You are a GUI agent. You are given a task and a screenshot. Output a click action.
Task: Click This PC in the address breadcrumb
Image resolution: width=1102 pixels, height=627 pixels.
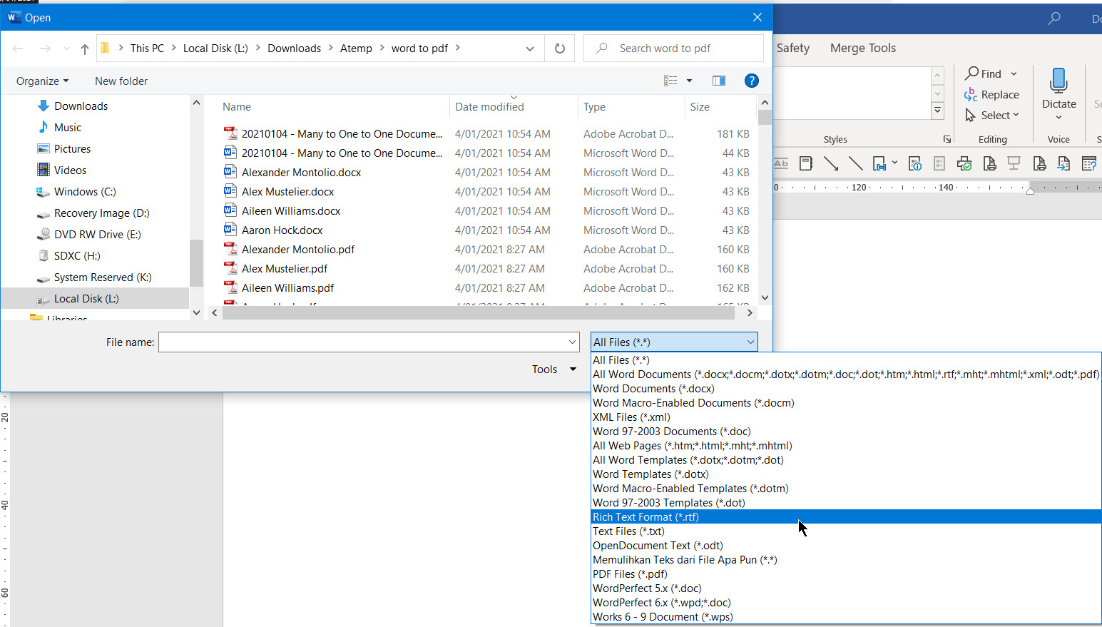click(147, 48)
